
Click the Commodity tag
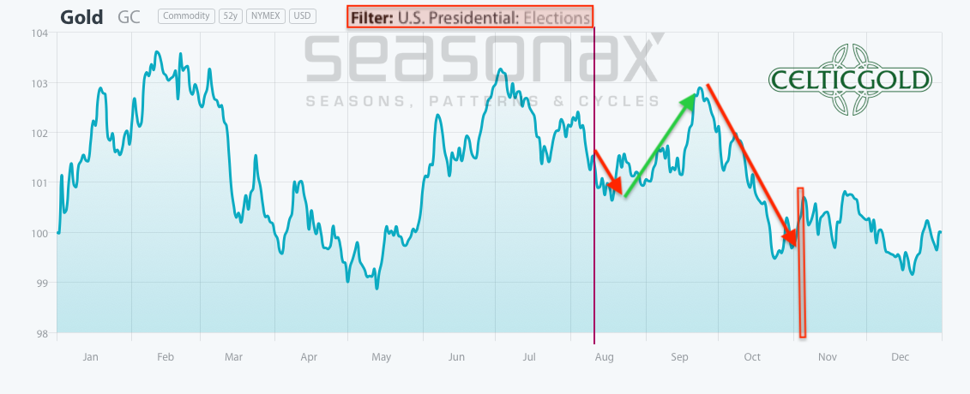(x=187, y=16)
